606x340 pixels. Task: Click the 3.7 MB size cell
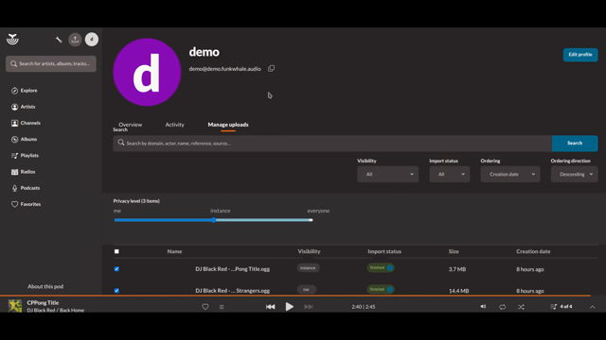pos(457,269)
